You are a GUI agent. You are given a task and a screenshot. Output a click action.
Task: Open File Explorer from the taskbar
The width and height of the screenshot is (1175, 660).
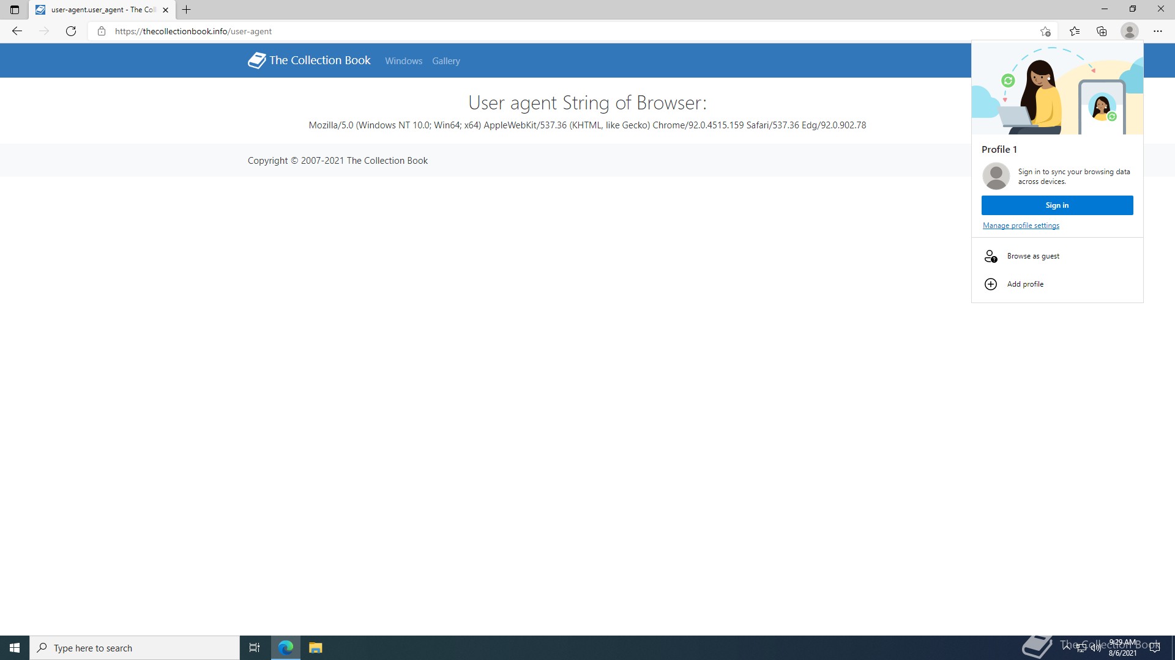[x=315, y=648]
